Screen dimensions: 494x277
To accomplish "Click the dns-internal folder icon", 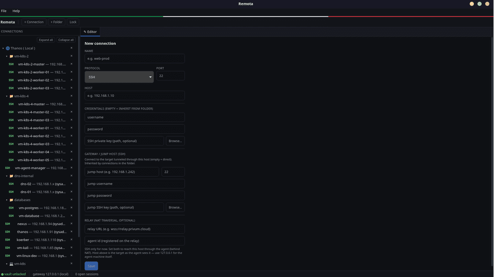I will click(x=11, y=176).
